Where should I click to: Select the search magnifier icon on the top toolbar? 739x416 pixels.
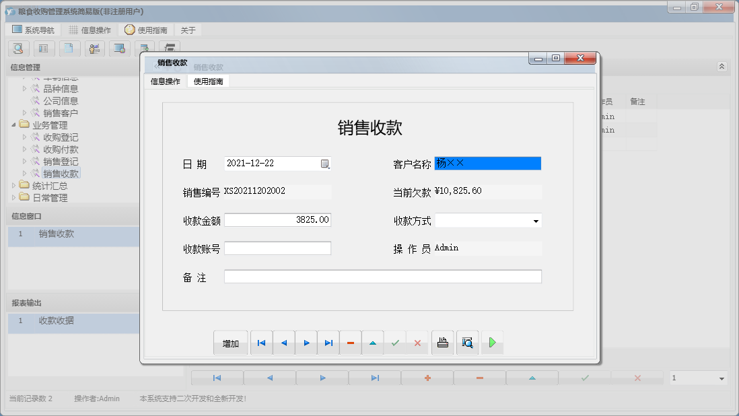coord(18,48)
